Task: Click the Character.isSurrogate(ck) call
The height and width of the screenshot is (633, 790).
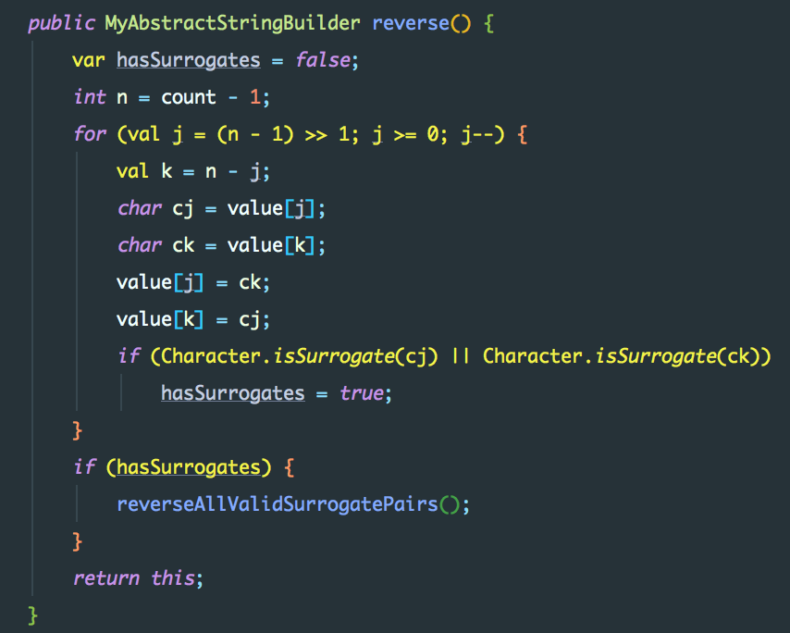Action: (x=622, y=356)
